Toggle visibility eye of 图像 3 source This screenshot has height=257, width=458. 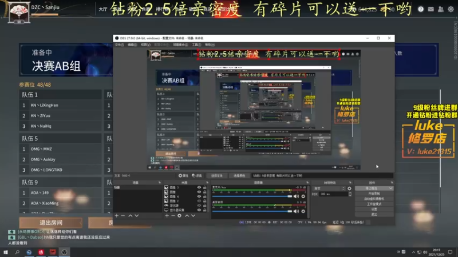coord(199,187)
